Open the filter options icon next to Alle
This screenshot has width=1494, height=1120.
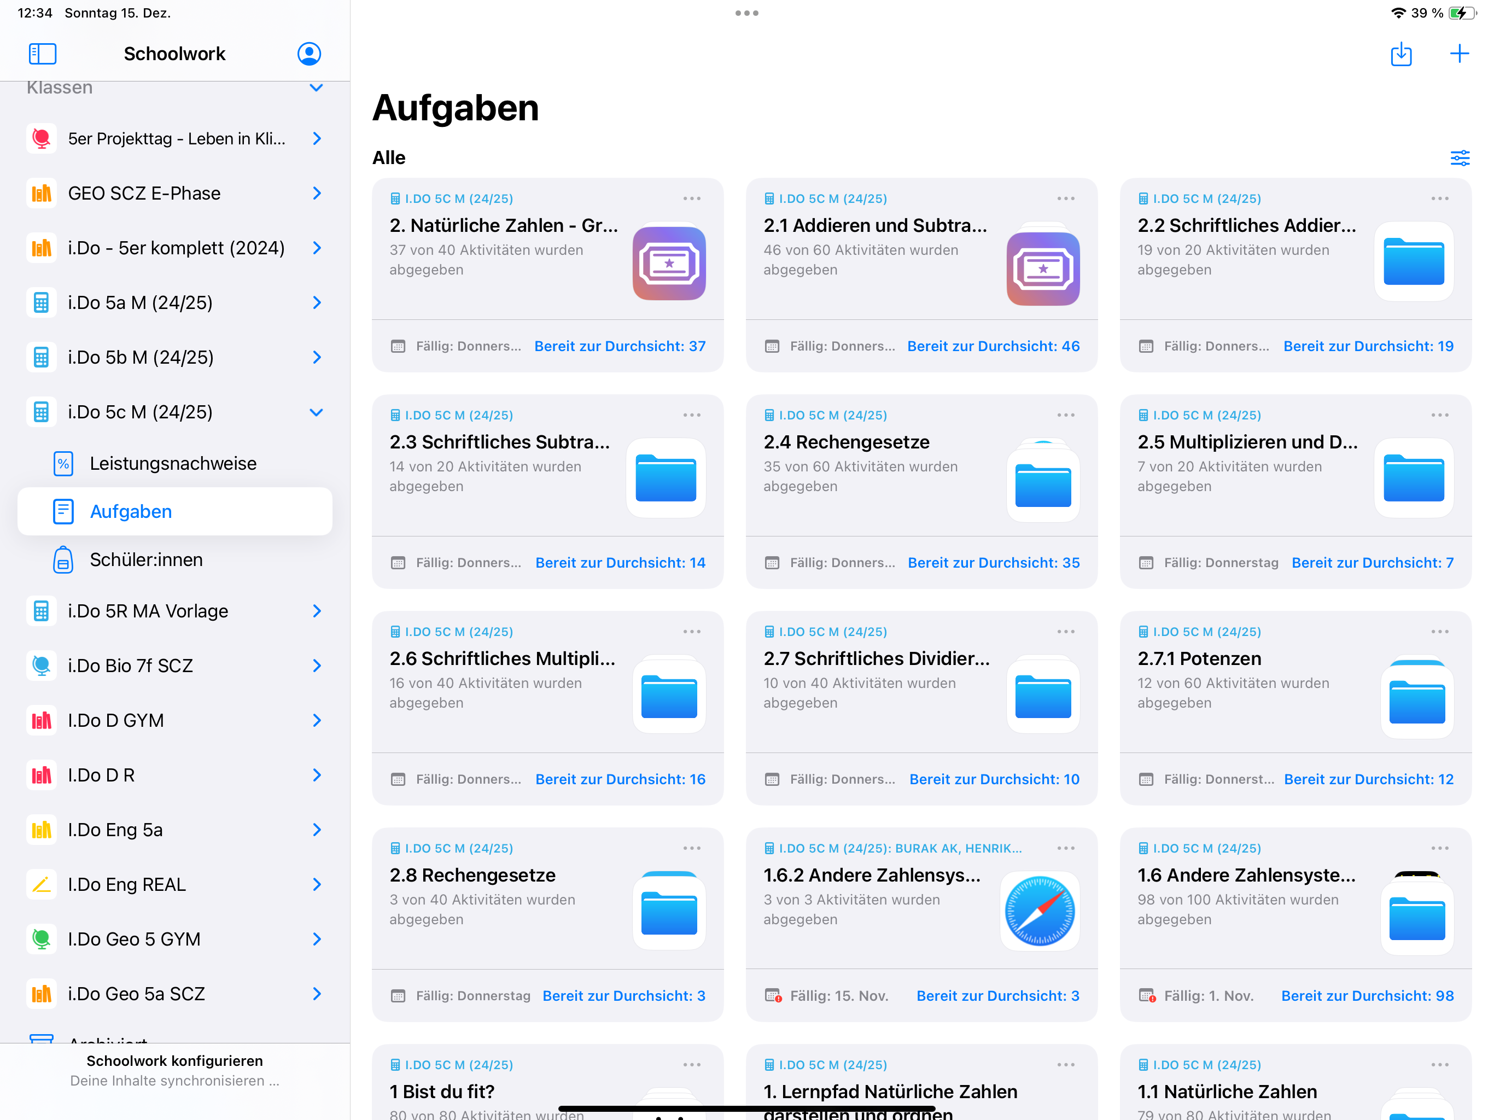coord(1459,158)
